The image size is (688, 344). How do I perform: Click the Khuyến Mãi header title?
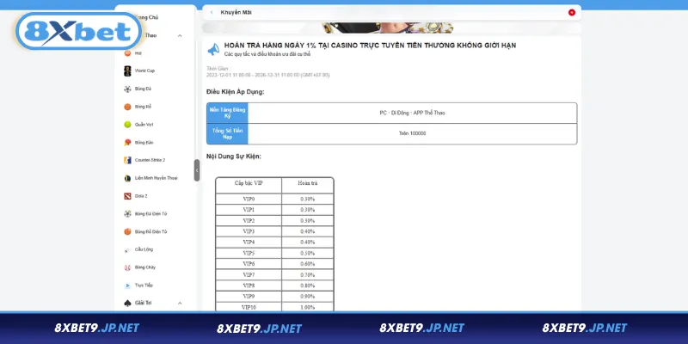(236, 12)
